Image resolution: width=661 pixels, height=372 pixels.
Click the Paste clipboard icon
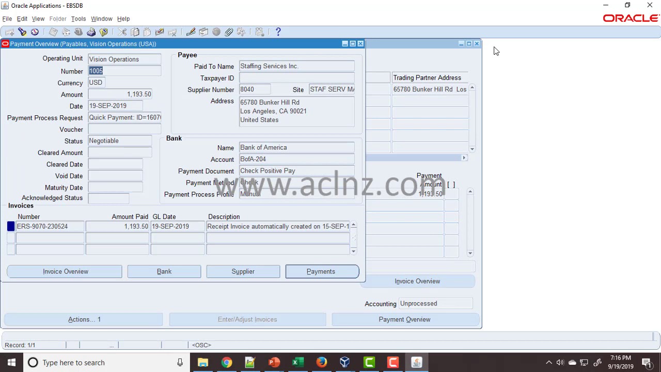tap(147, 32)
